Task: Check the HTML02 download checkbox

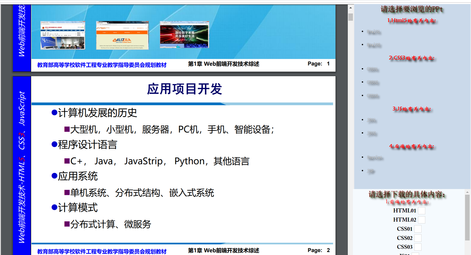Action: point(422,220)
